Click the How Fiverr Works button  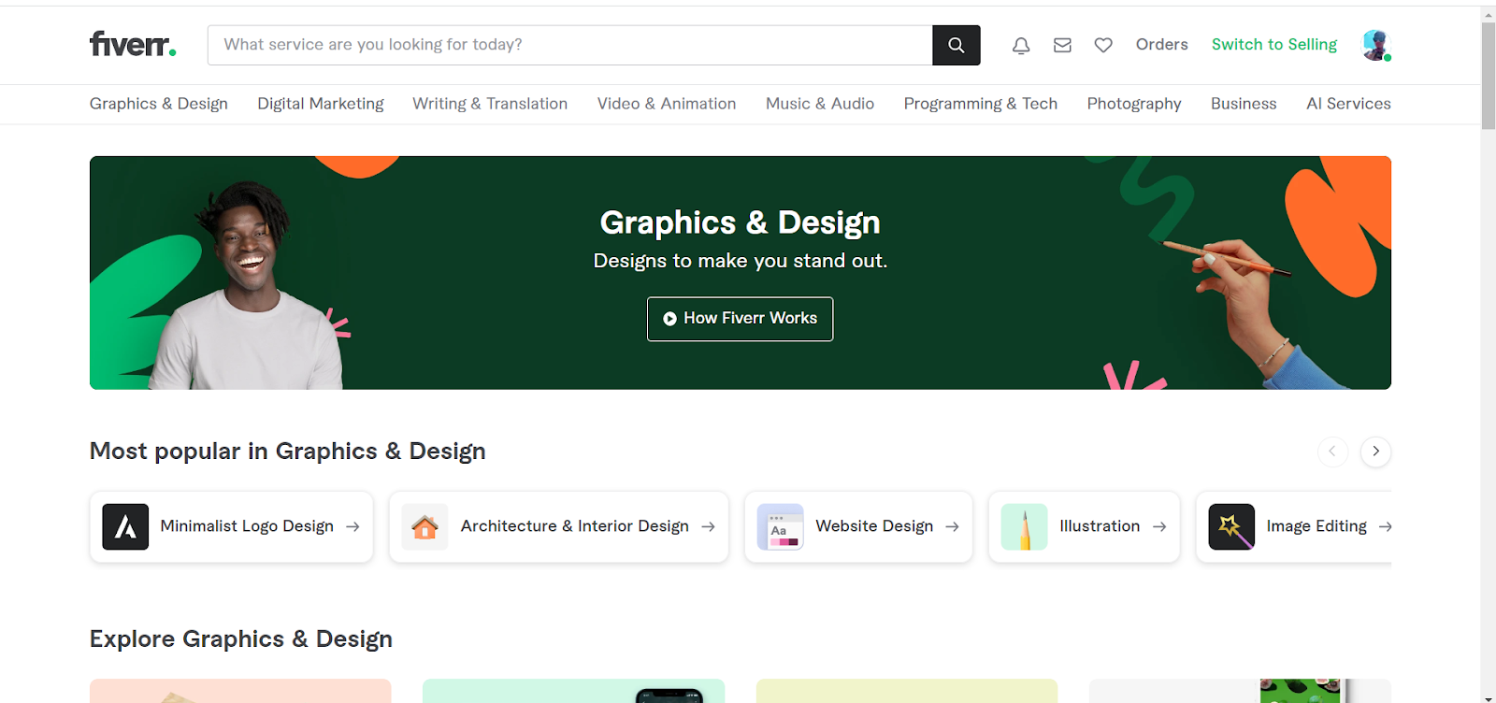point(740,319)
